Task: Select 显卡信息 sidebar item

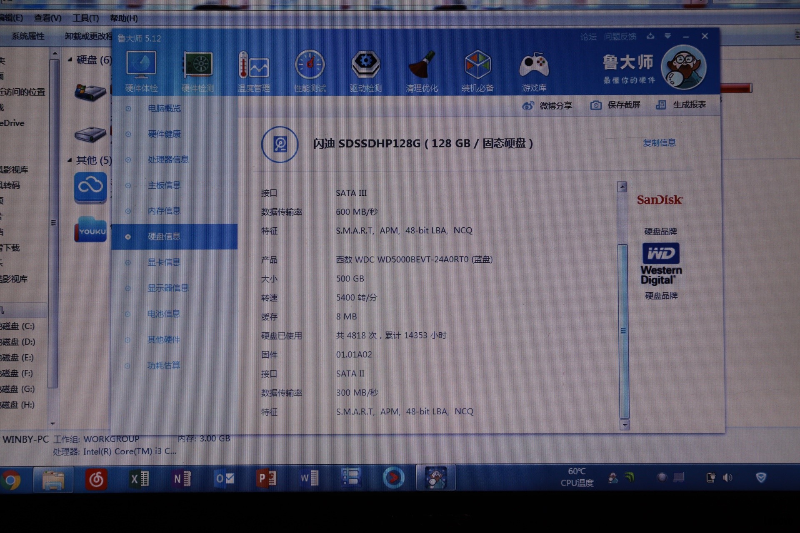Action: 164,262
